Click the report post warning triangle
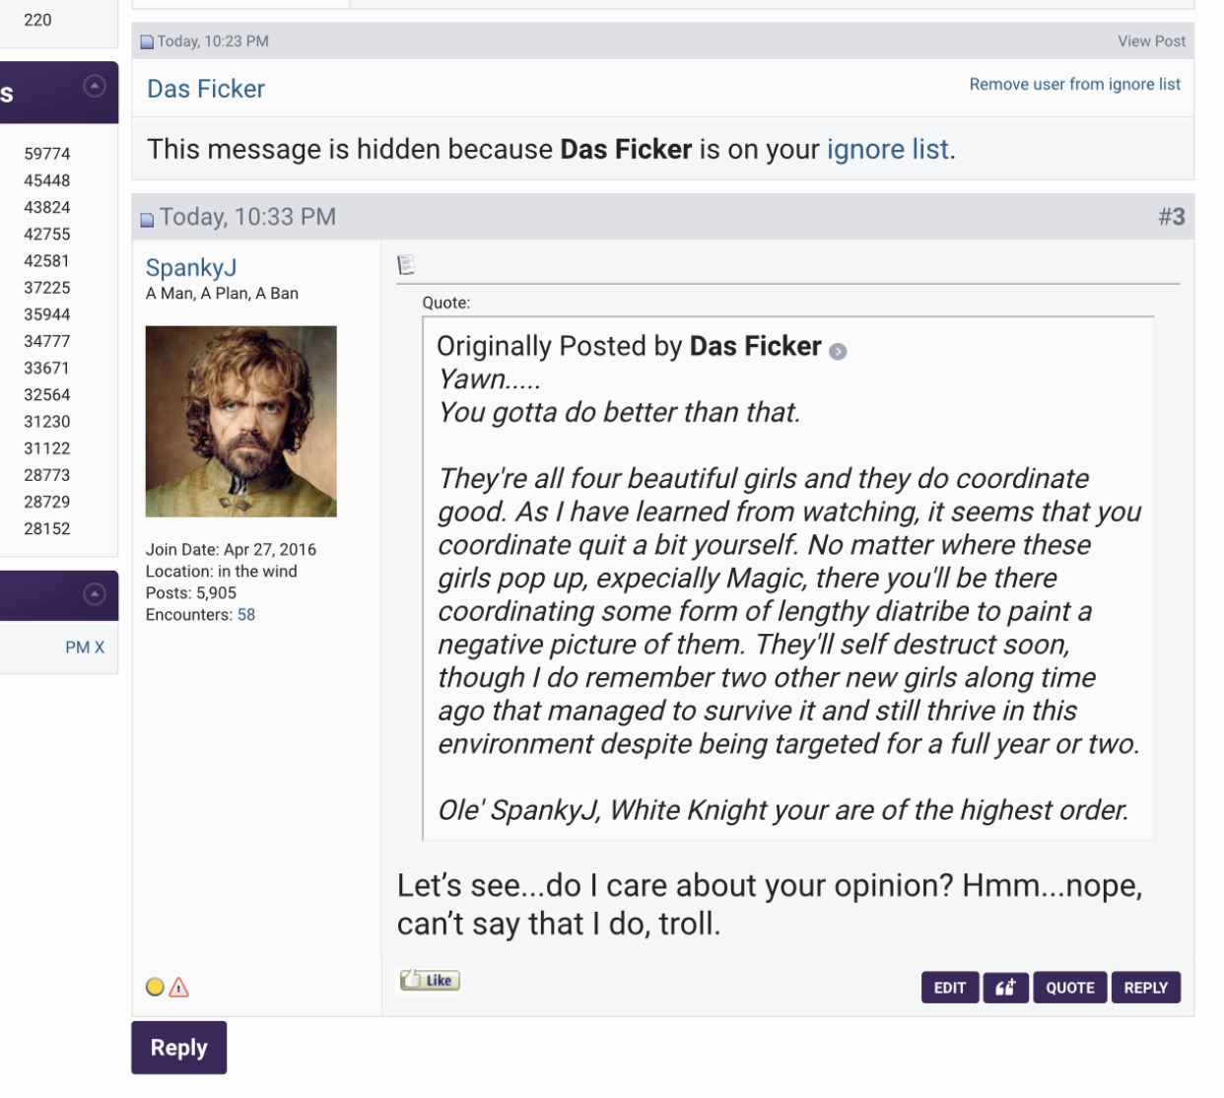Screen dimensions: 1224x1098 (x=179, y=988)
